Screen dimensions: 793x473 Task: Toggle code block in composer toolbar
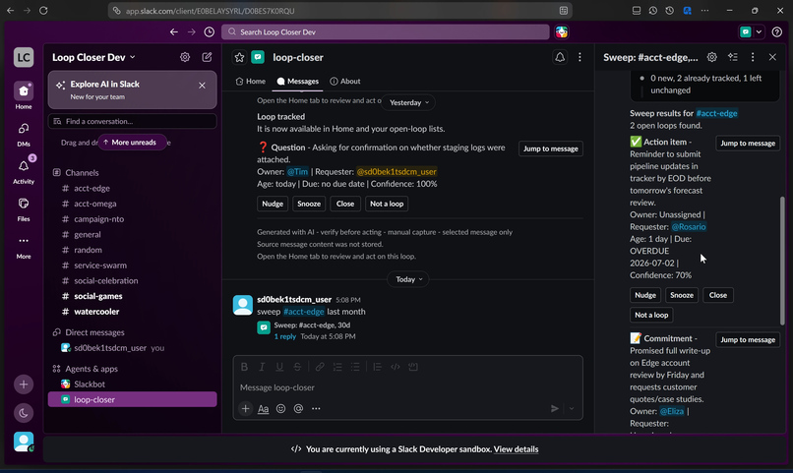pos(413,367)
